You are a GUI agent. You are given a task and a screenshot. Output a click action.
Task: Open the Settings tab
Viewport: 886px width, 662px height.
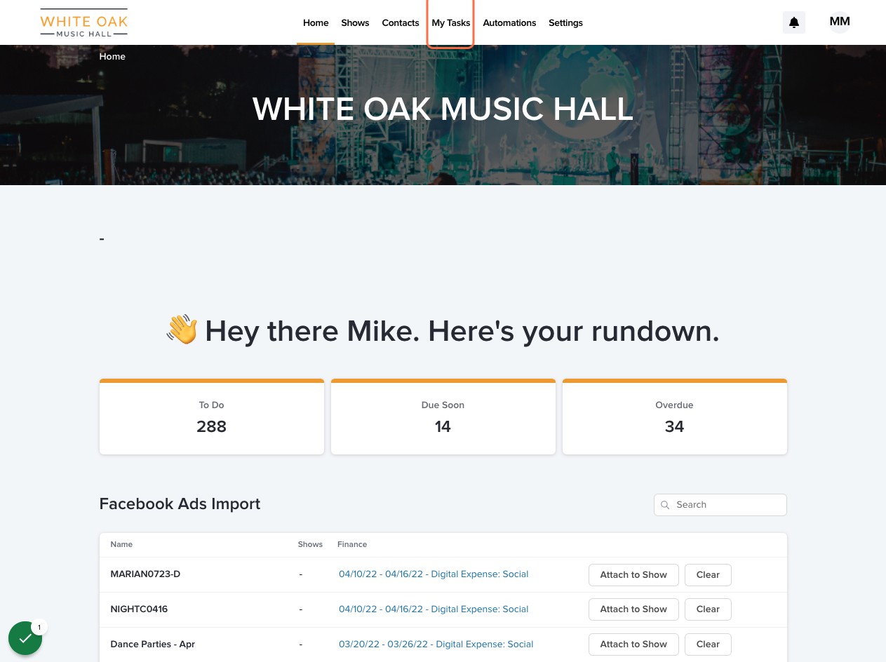(x=565, y=22)
